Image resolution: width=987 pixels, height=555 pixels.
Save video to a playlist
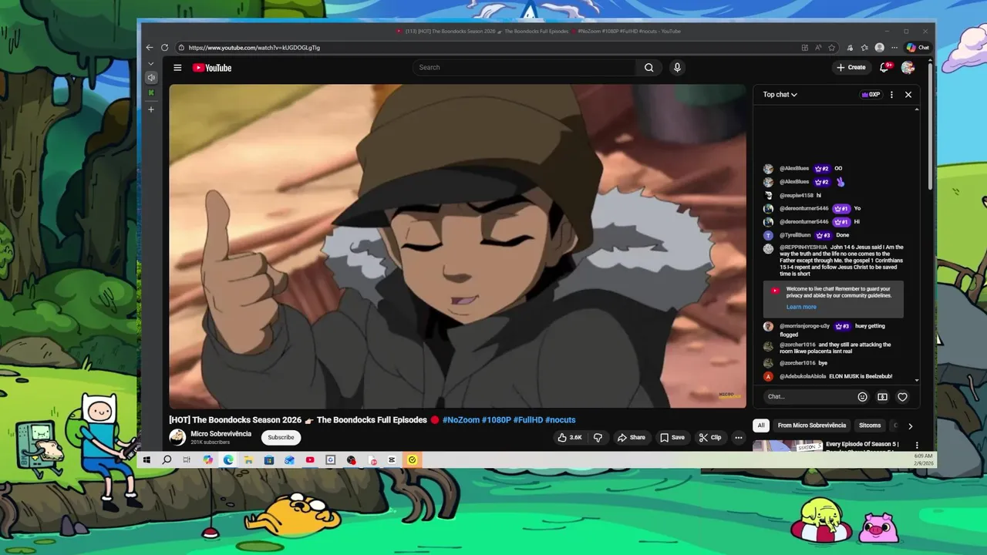coord(672,438)
